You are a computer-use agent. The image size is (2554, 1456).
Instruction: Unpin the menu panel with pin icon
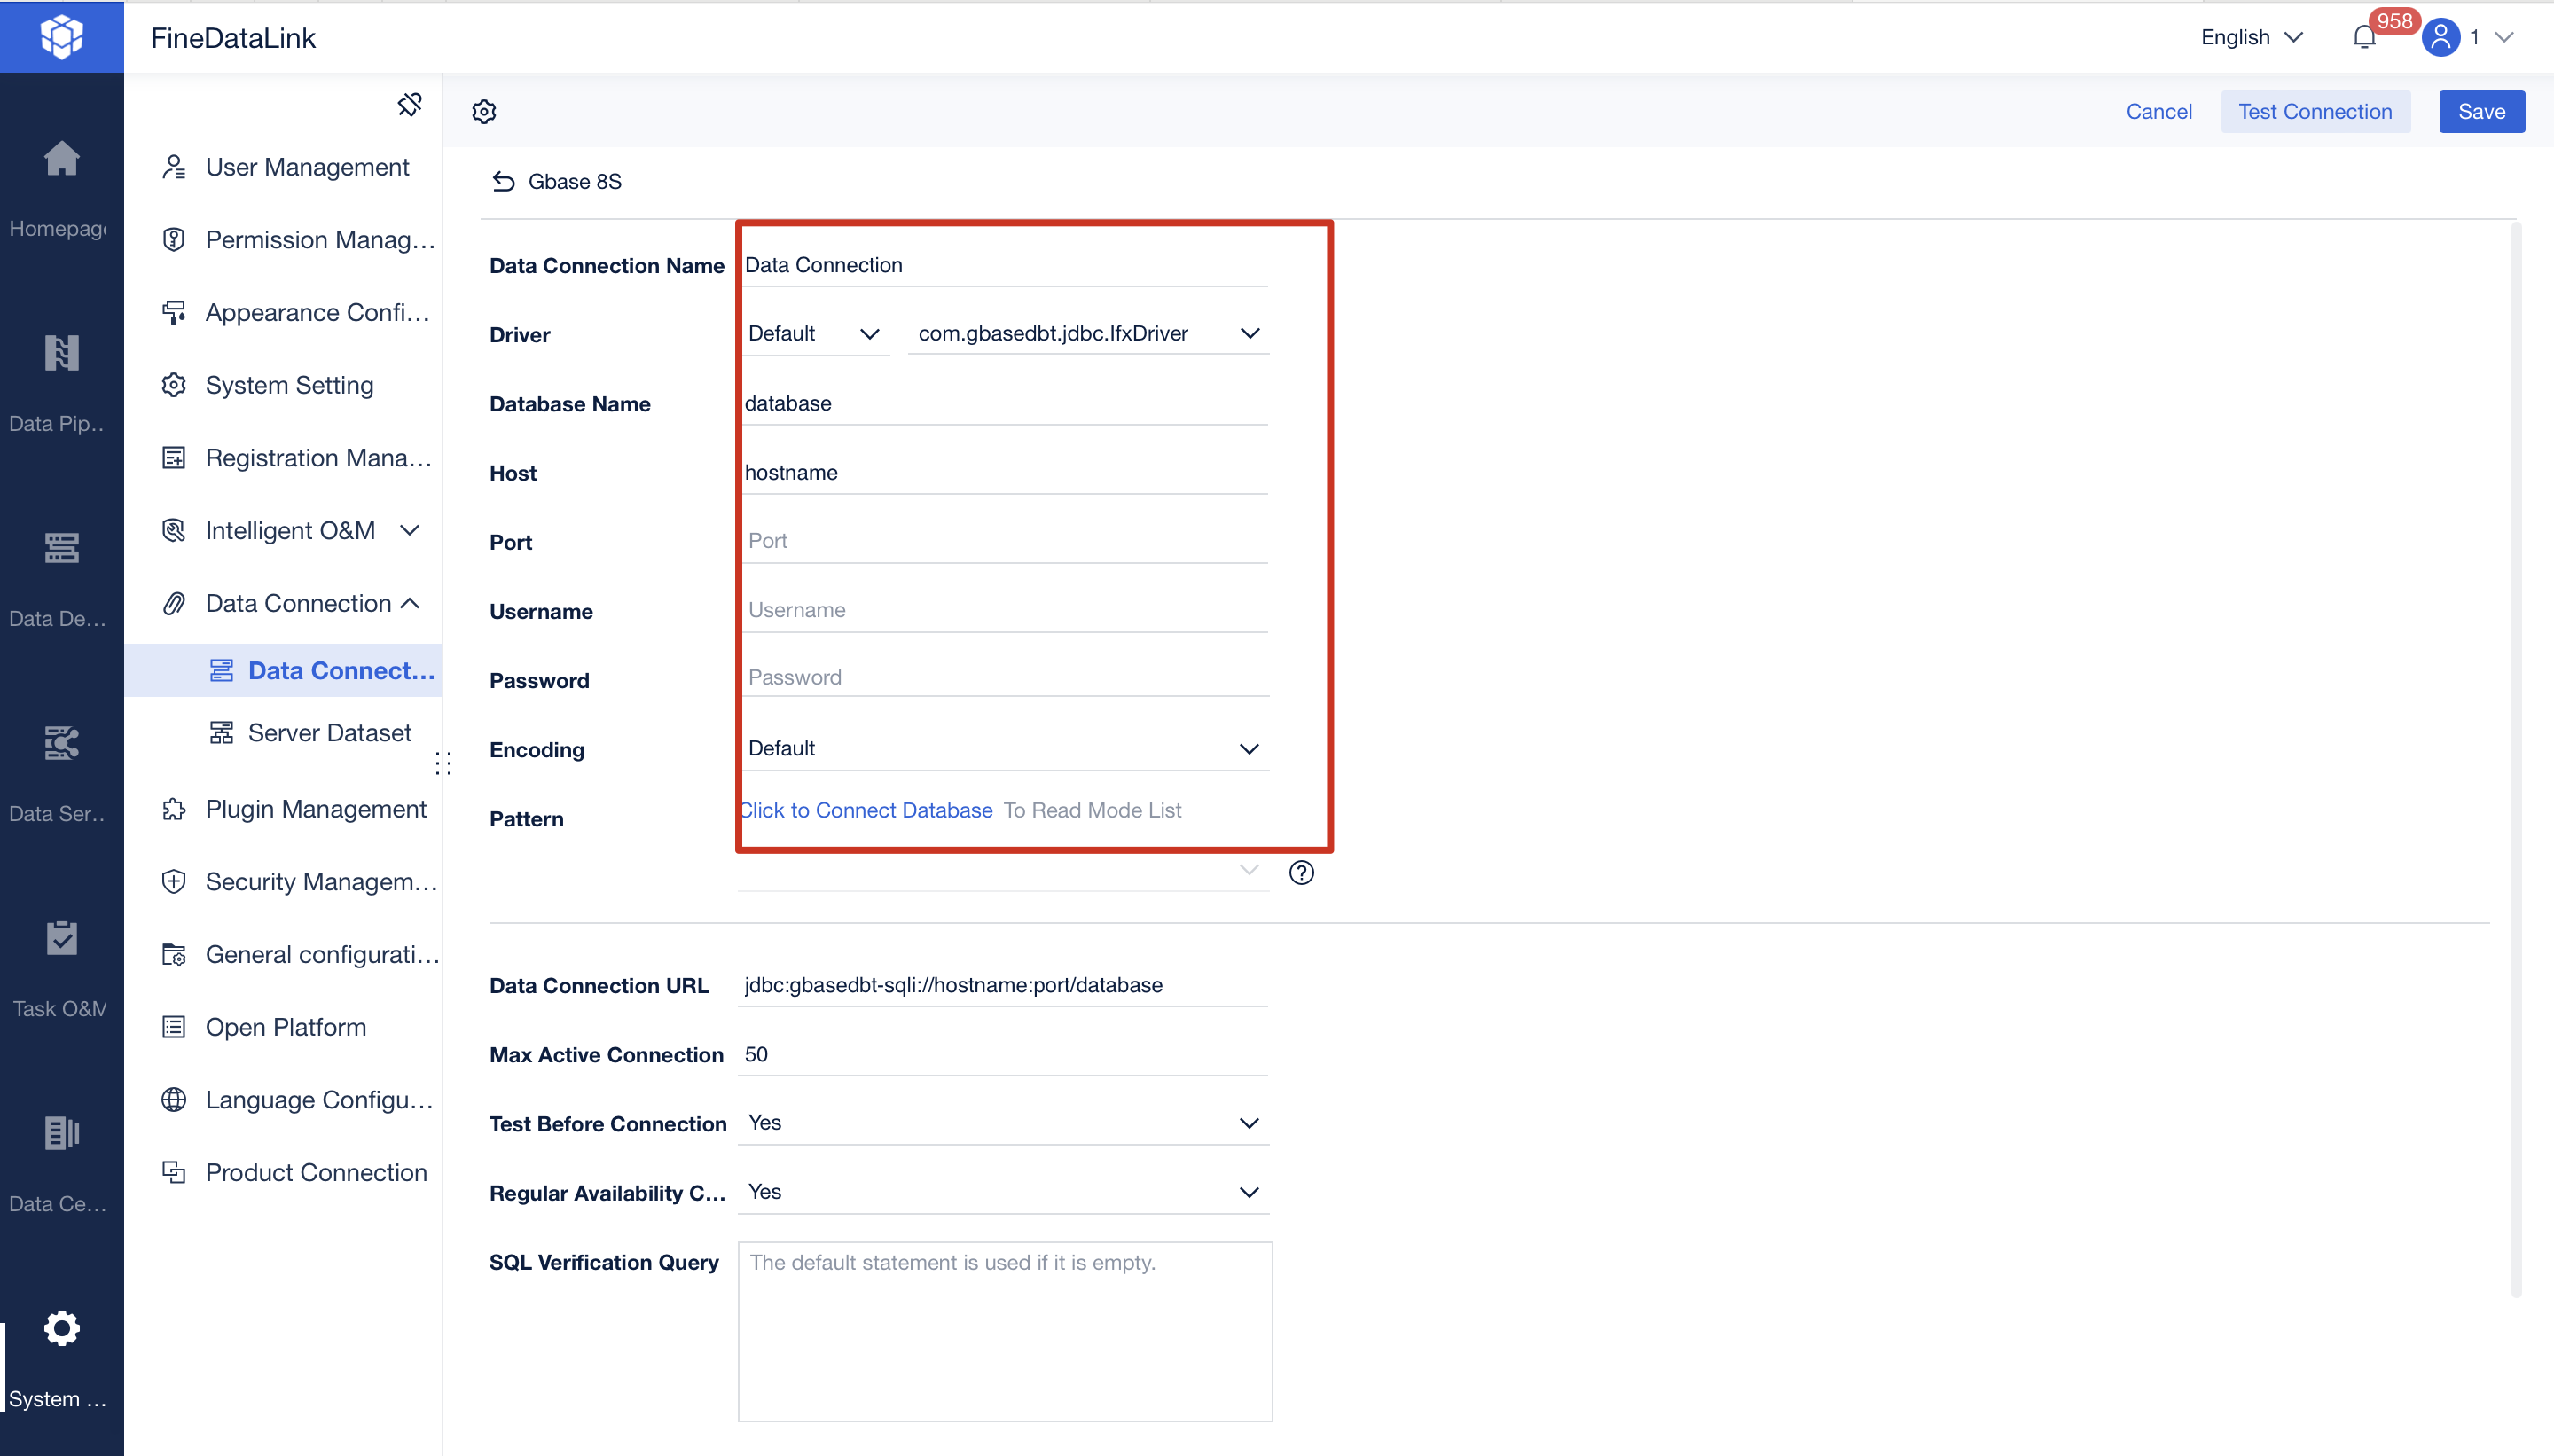(410, 103)
